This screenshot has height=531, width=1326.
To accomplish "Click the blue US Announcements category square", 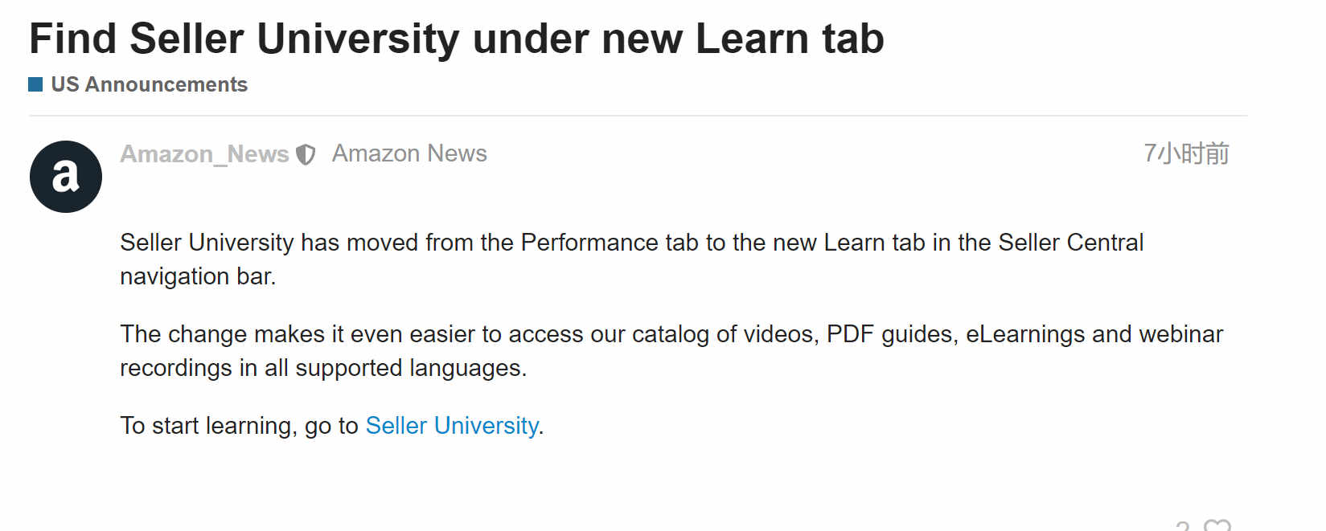I will pyautogui.click(x=35, y=84).
